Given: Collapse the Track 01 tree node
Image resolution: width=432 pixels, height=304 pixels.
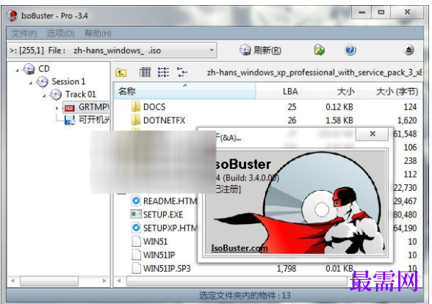Looking at the screenshot, I should (44, 95).
